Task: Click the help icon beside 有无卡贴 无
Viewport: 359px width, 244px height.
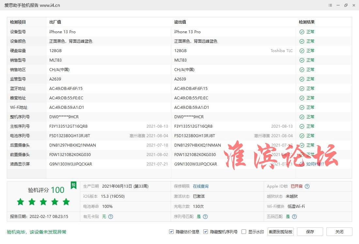Action: pyautogui.click(x=111, y=216)
